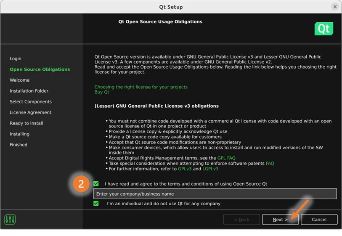
Task: Open the Buy Qt link
Action: pos(102,92)
